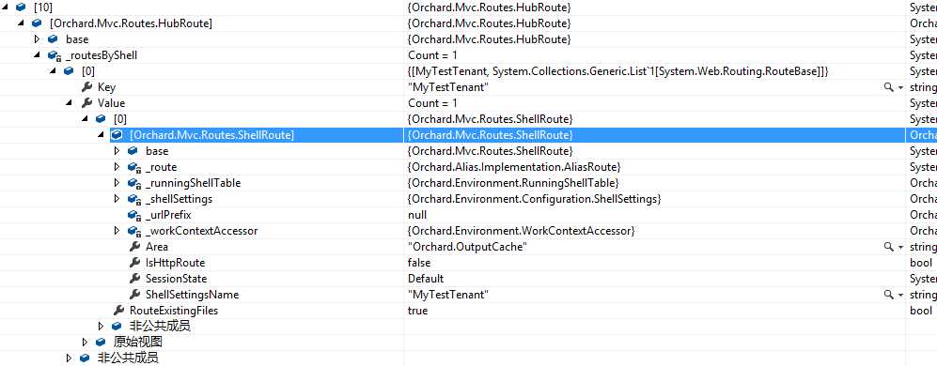The height and width of the screenshot is (366, 937).
Task: Select the null value of _urlPrefix
Action: pyautogui.click(x=417, y=215)
